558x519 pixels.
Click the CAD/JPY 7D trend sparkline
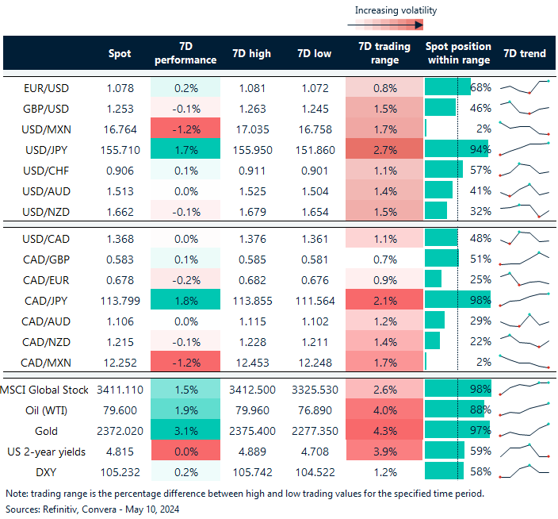(x=524, y=300)
